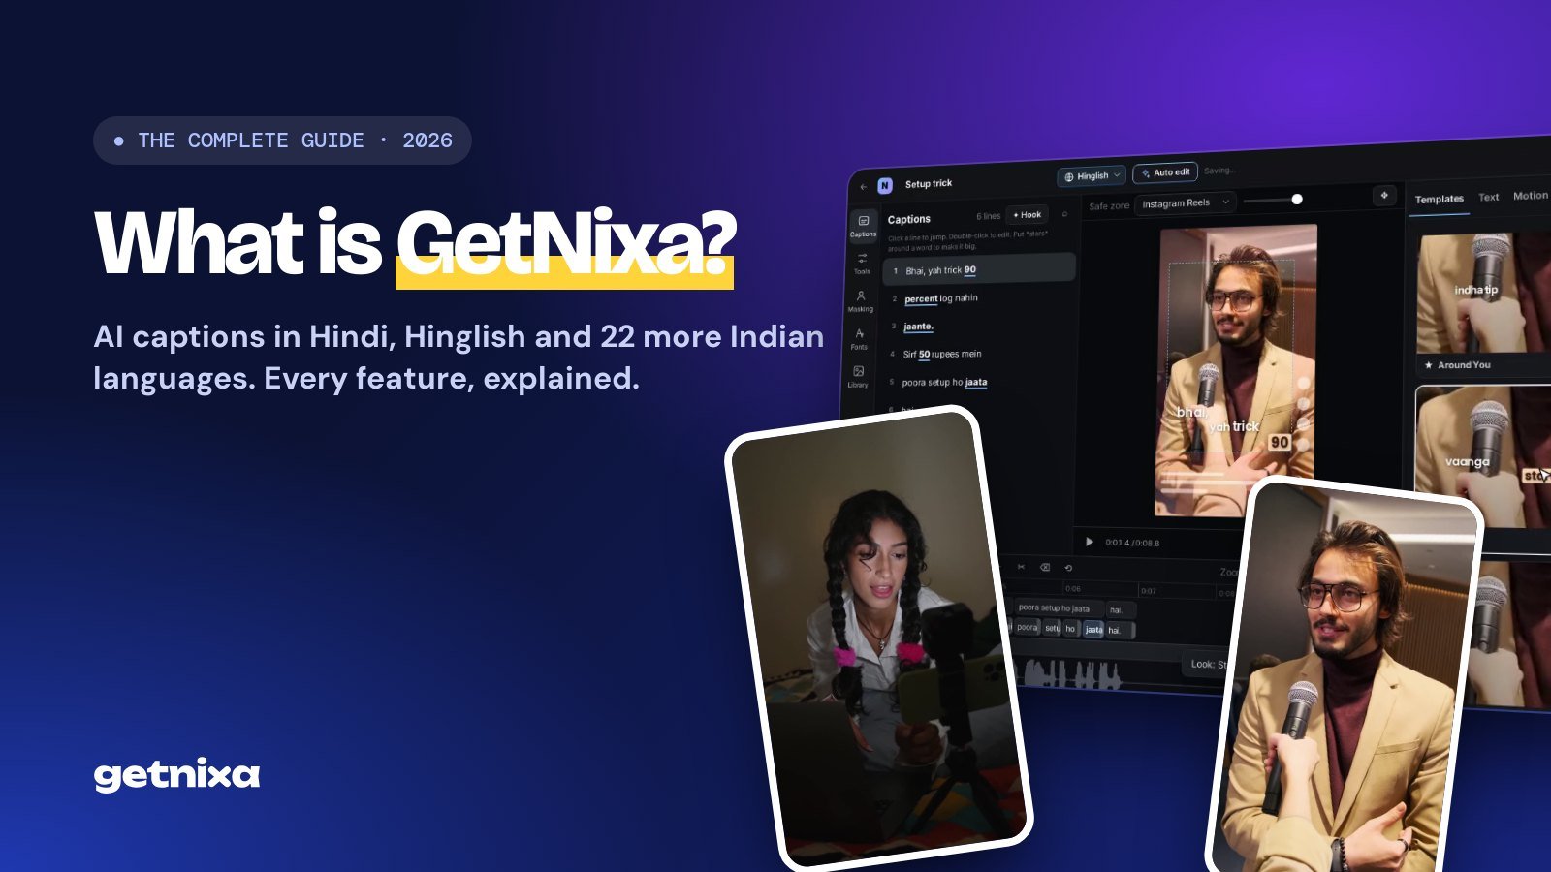Open the Tools sidebar panel

click(862, 264)
